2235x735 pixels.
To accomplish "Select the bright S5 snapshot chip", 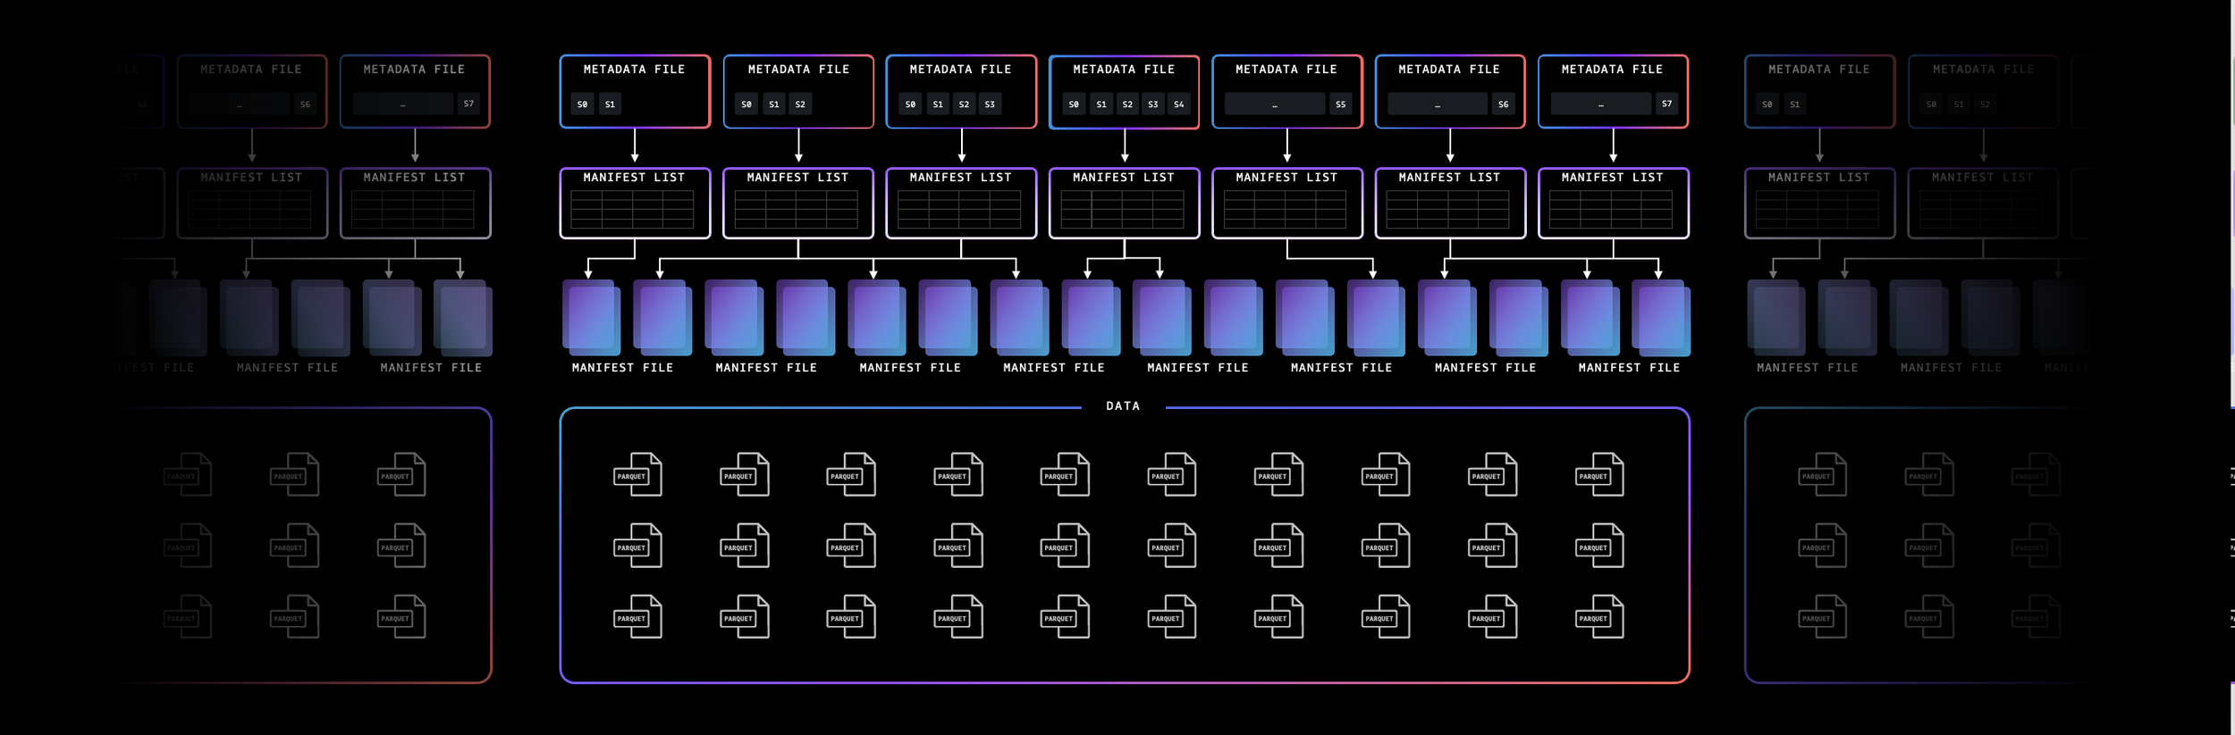I will tap(1340, 104).
